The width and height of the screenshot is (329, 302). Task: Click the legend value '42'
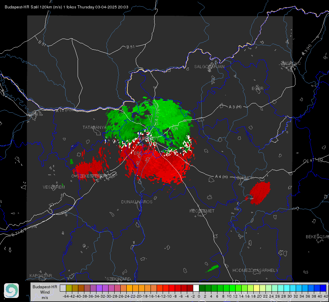tap(326, 296)
